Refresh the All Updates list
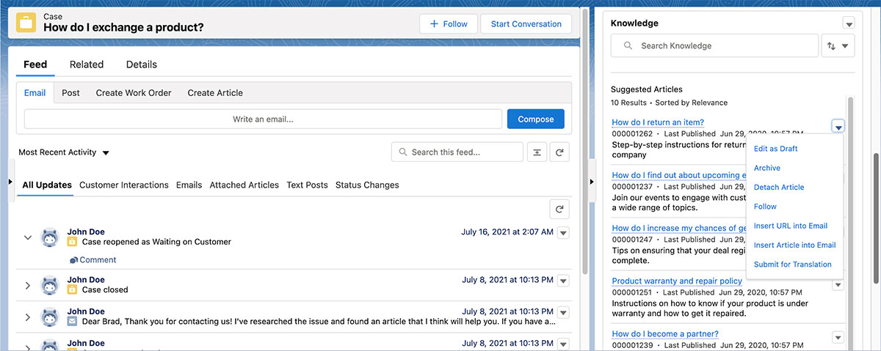Viewport: 881px width, 351px height. pos(559,210)
